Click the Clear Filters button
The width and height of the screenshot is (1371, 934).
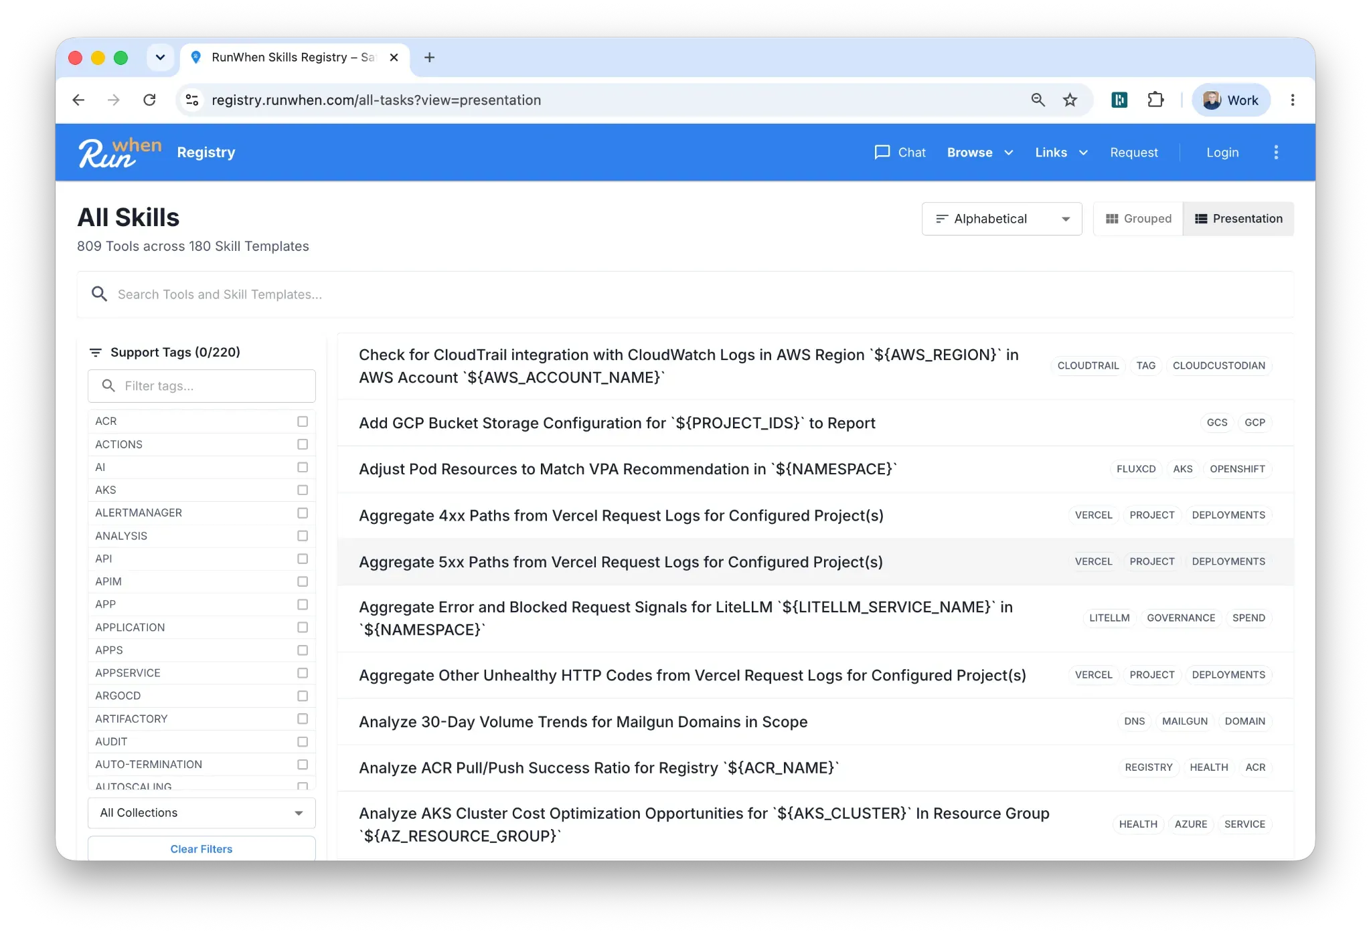pos(201,848)
